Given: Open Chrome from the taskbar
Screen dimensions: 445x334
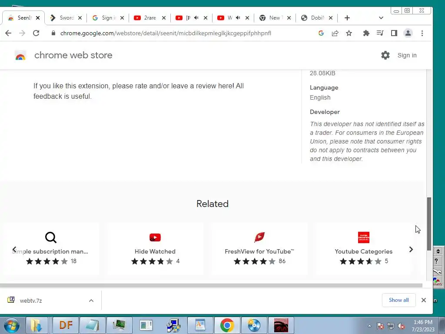Looking at the screenshot, I should [x=227, y=325].
